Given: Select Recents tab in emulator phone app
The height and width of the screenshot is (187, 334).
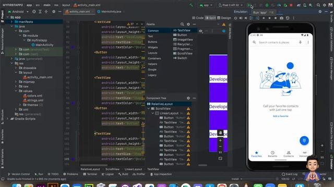Looking at the screenshot, I should point(272,154).
